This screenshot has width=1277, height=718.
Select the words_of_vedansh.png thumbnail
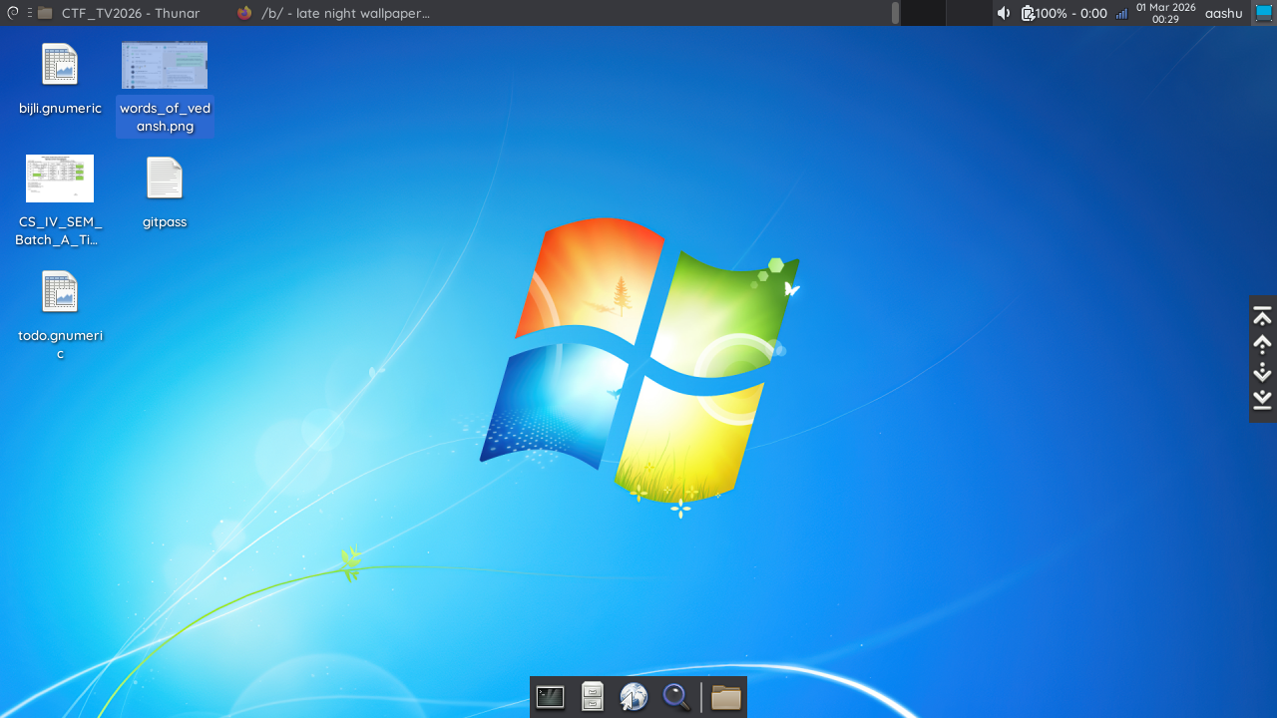[165, 66]
